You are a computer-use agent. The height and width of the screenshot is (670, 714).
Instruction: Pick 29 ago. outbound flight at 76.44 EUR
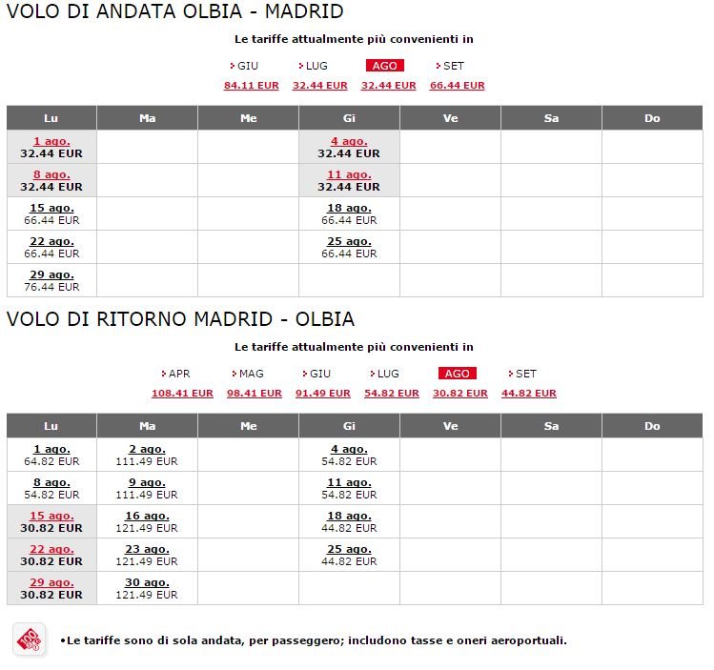(x=51, y=274)
